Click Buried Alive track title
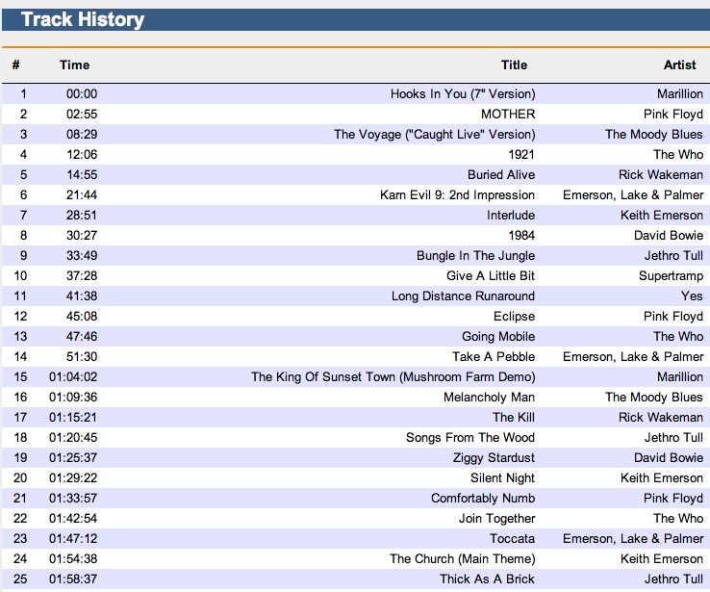The image size is (710, 592). [501, 175]
